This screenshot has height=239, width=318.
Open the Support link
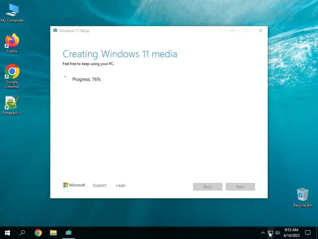(100, 185)
